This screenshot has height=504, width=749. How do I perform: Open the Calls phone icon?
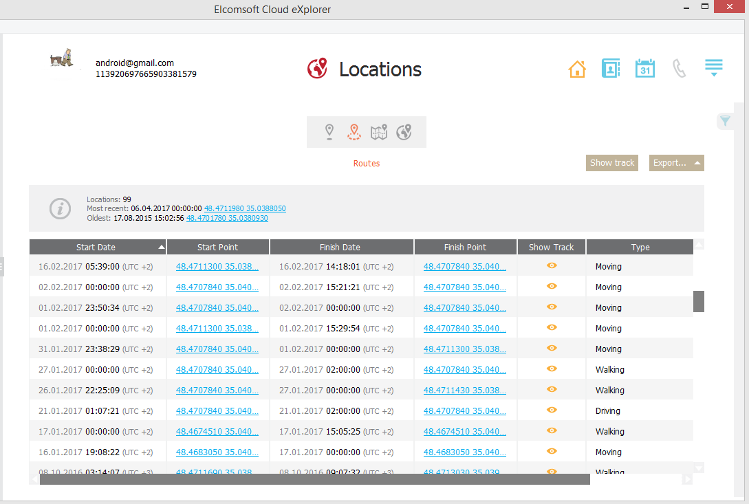[679, 68]
